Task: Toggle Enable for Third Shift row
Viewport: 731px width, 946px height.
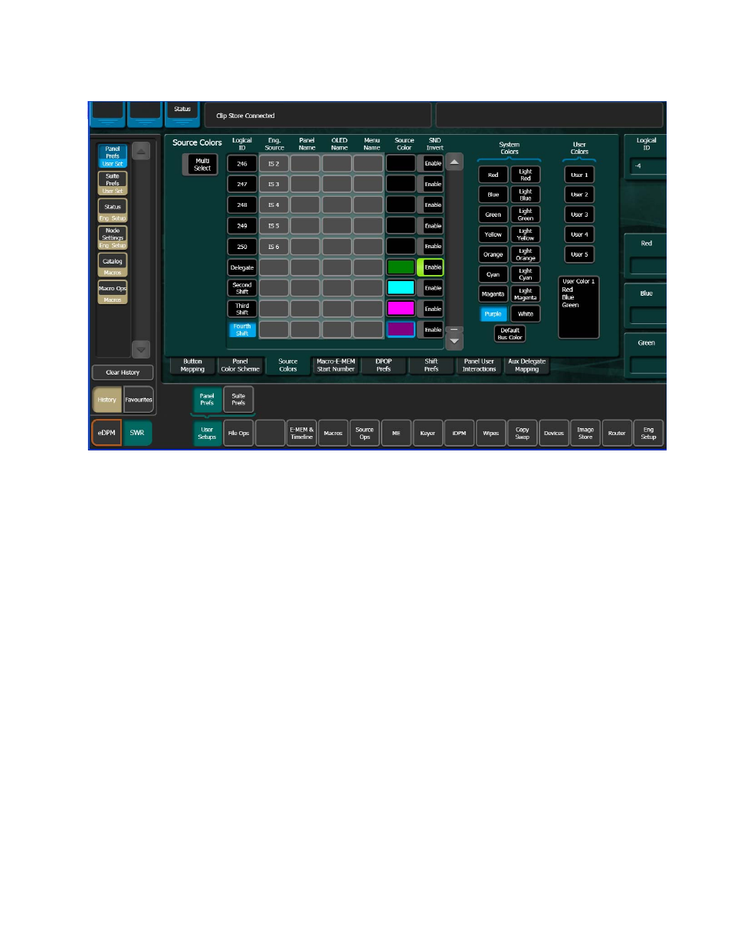Action: tap(431, 309)
